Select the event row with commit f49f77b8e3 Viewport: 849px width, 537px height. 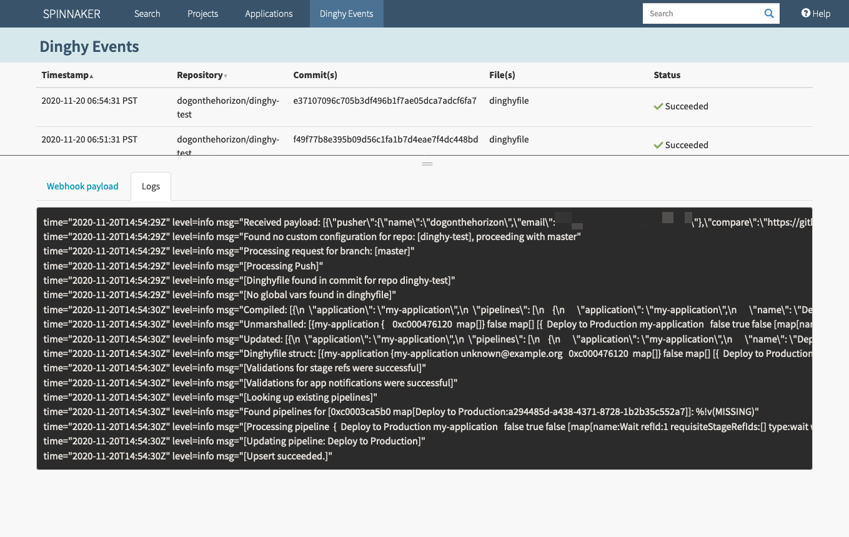coord(385,139)
